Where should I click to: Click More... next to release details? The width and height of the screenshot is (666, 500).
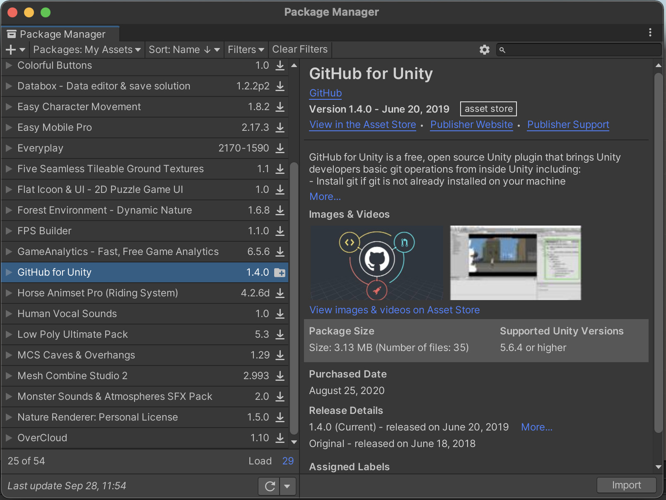click(x=537, y=427)
